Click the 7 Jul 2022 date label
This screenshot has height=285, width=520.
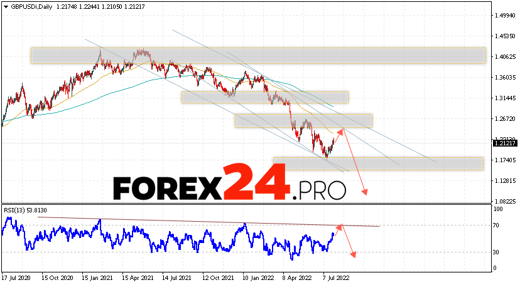point(336,278)
